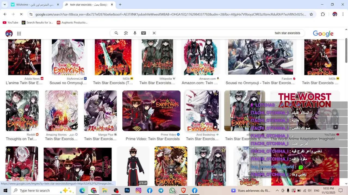
Task: Open the Wikipedia Twin Star Exorcists image
Action: pyautogui.click(x=157, y=57)
